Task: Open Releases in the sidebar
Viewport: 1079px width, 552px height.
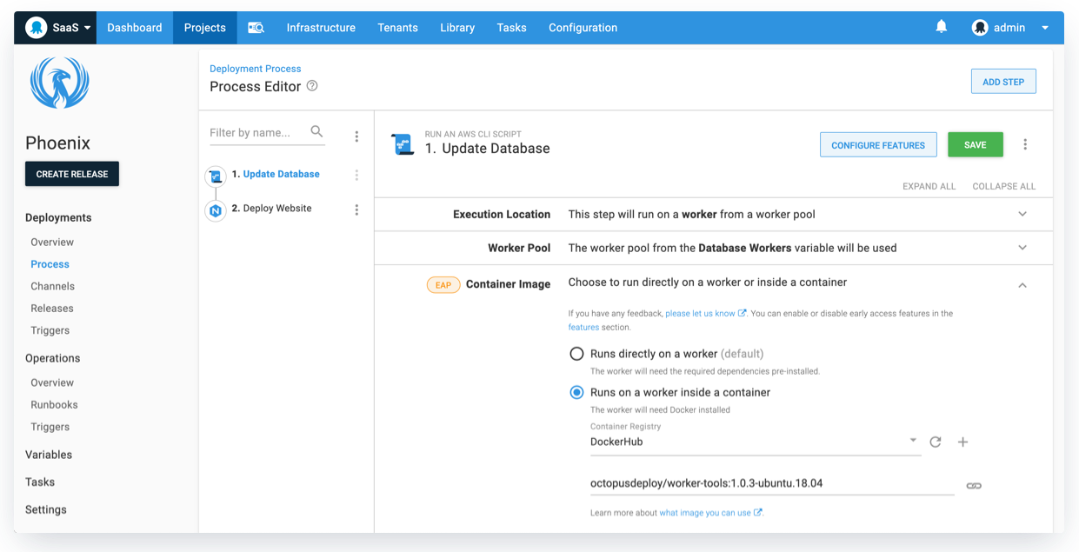Action: click(x=52, y=309)
